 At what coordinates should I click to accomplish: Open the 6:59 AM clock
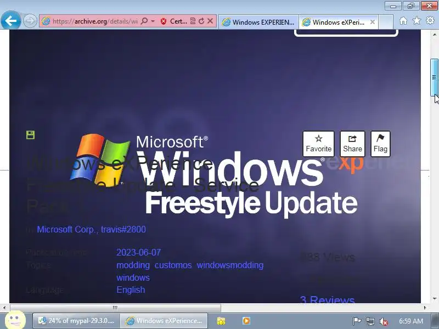[410, 321]
